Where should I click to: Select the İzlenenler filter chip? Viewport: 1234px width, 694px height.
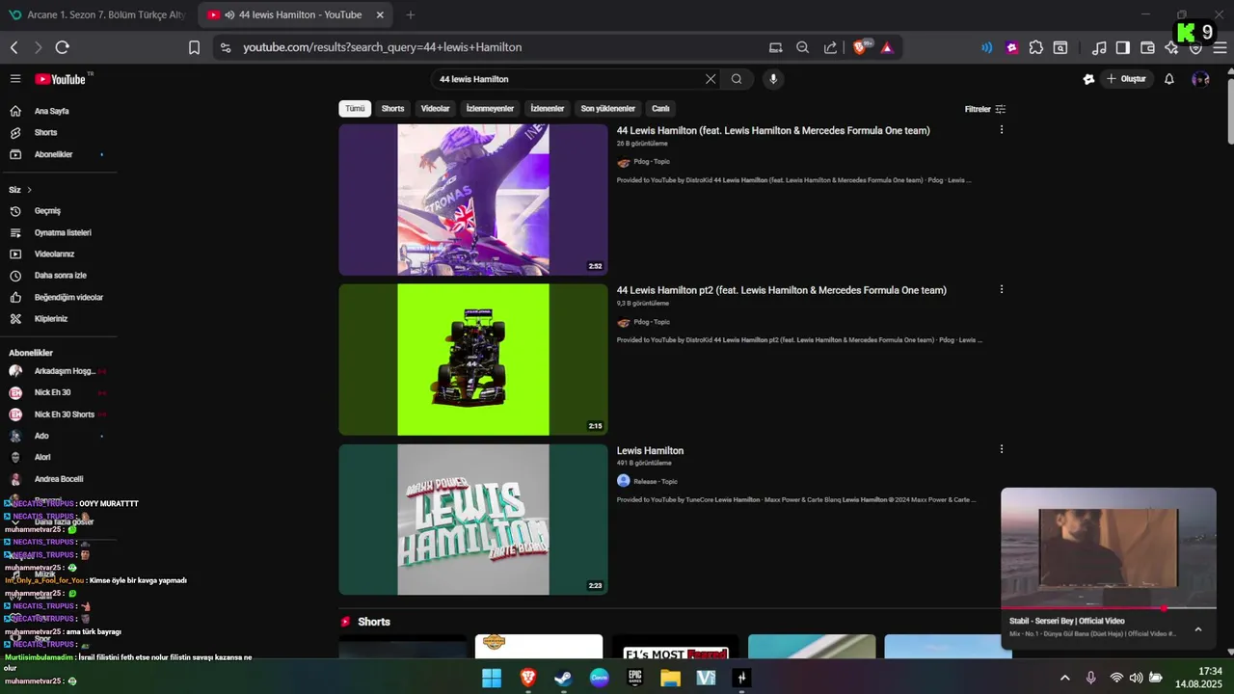coord(547,109)
